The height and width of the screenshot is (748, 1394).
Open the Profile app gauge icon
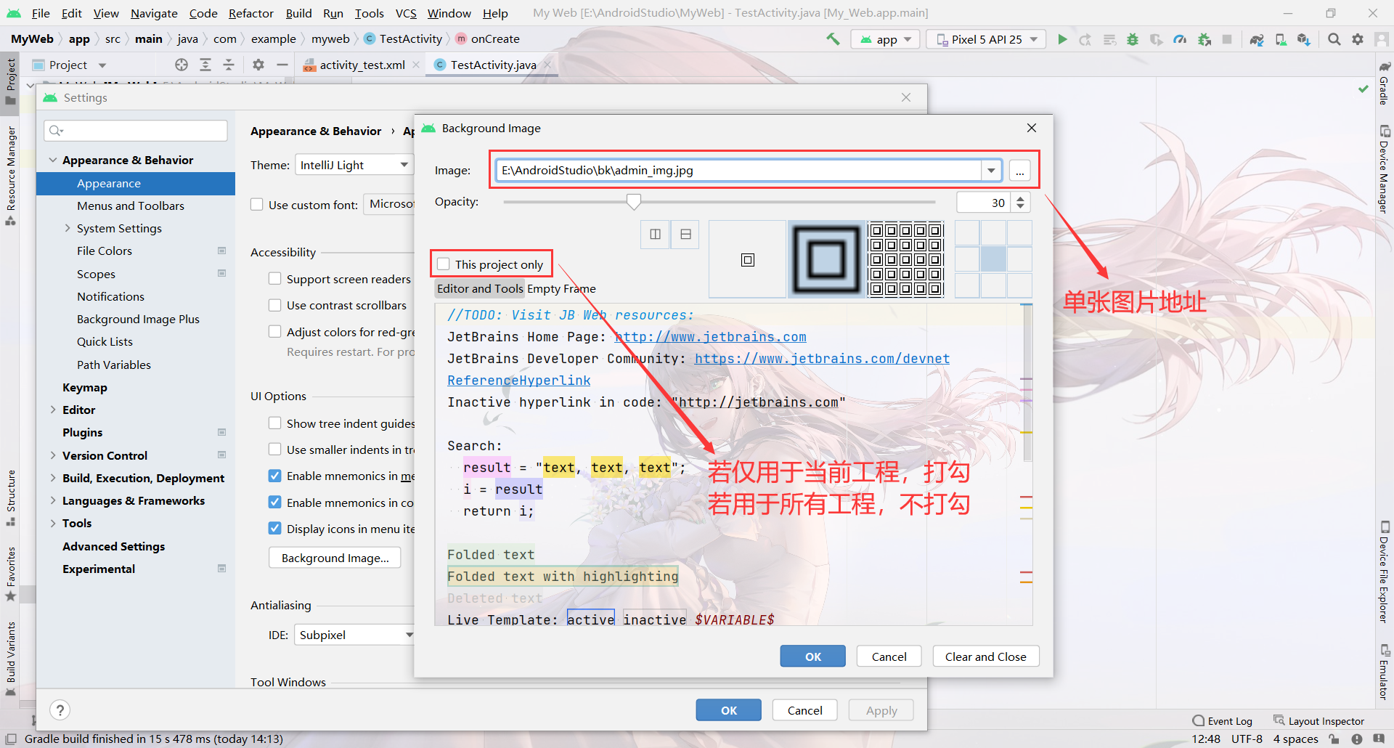pos(1180,39)
